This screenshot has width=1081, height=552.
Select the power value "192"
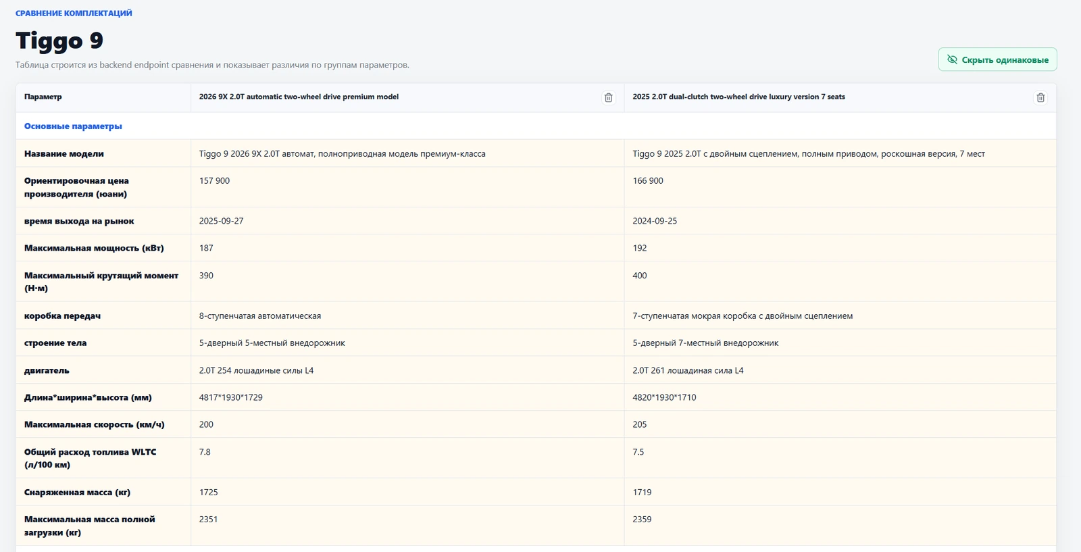640,248
